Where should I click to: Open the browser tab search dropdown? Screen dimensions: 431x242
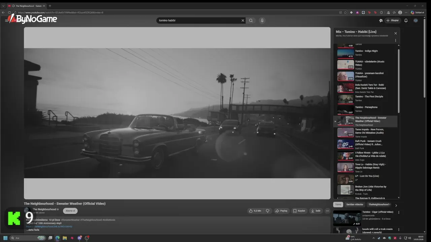pyautogui.click(x=3, y=6)
